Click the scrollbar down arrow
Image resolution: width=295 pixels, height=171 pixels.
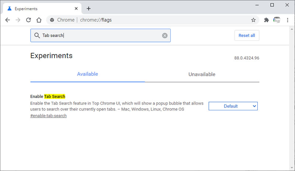click(292, 168)
